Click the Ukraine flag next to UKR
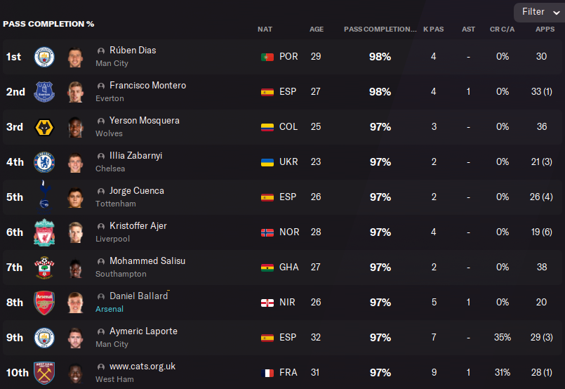The image size is (565, 389). (267, 162)
